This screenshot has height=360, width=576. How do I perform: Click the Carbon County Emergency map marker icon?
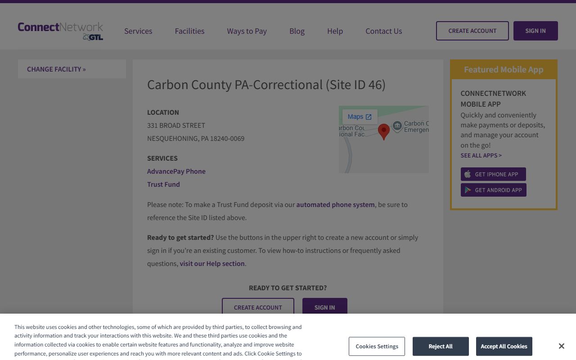(x=397, y=126)
